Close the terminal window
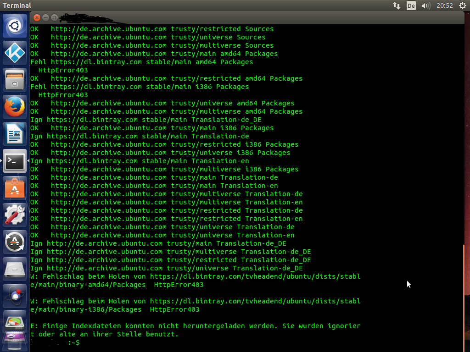The width and height of the screenshot is (470, 352). point(37,18)
